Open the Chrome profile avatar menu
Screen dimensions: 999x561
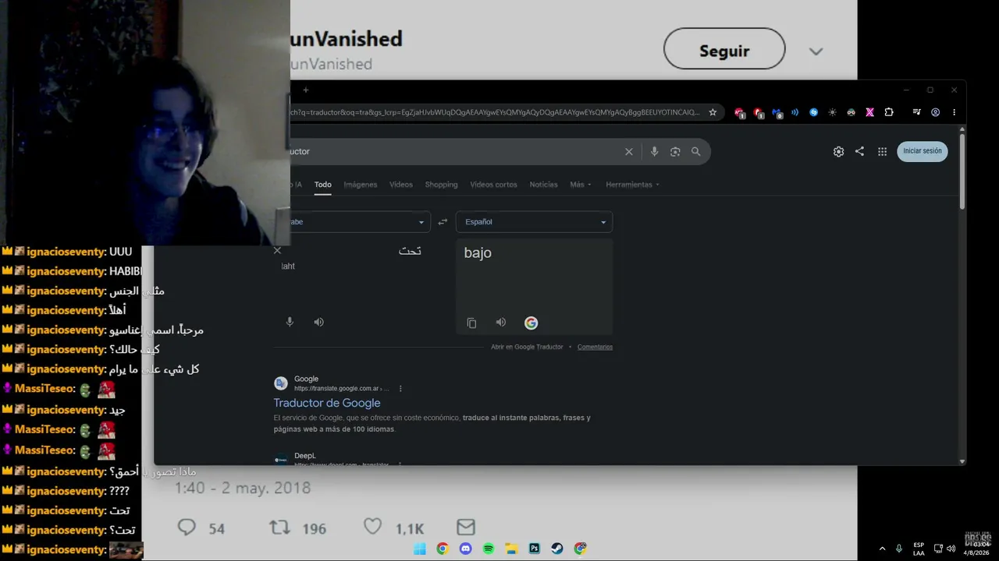point(935,112)
